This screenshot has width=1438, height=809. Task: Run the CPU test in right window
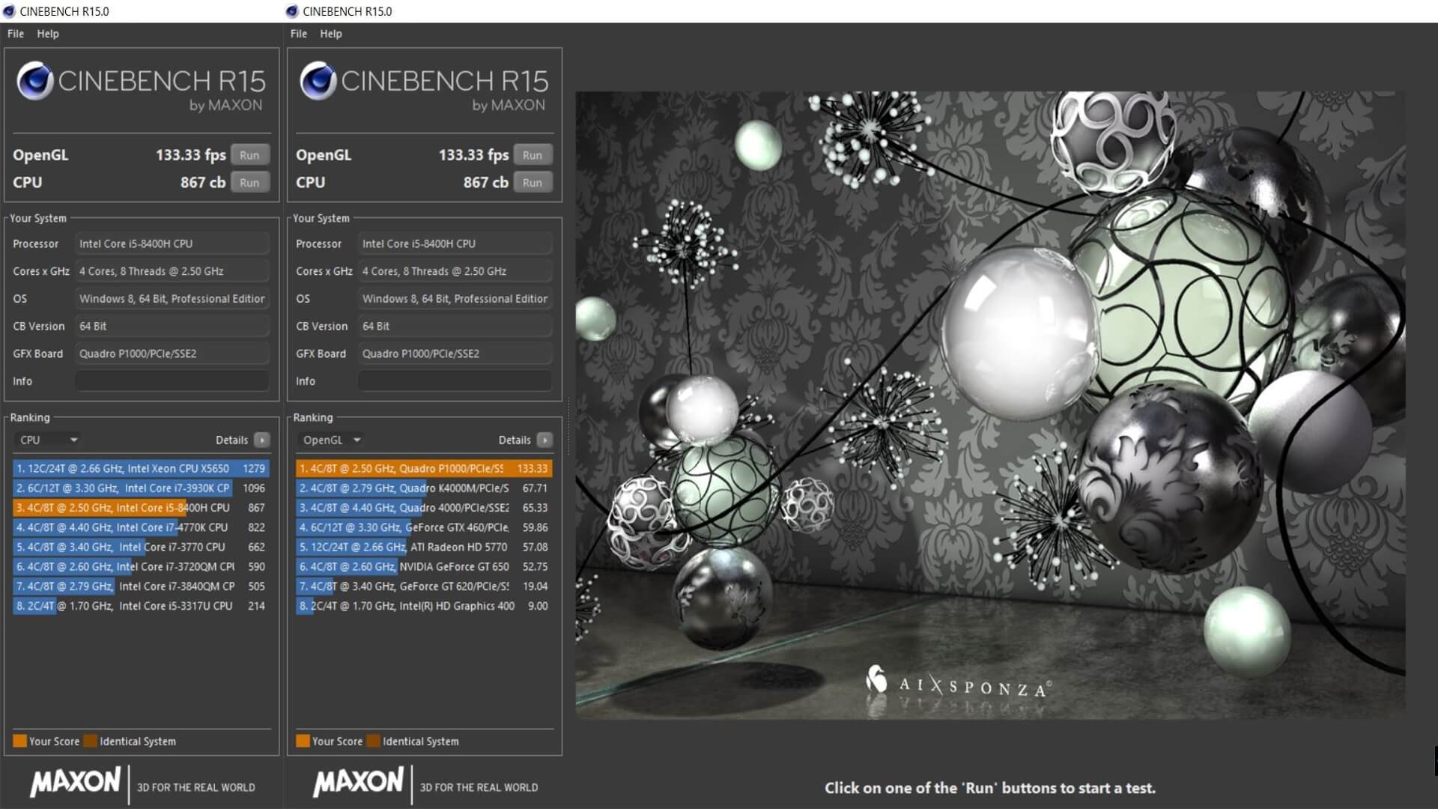coord(533,183)
